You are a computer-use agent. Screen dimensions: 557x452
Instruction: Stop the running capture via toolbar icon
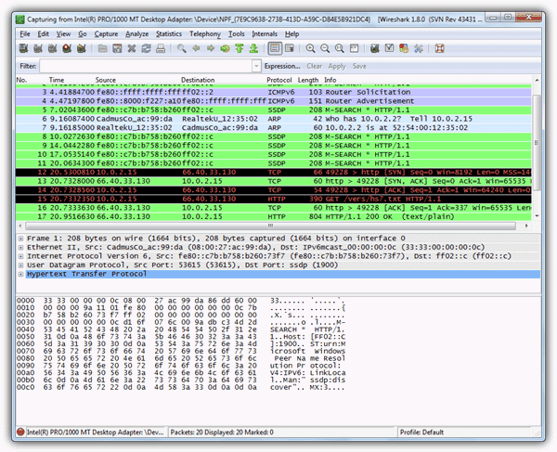[x=67, y=48]
